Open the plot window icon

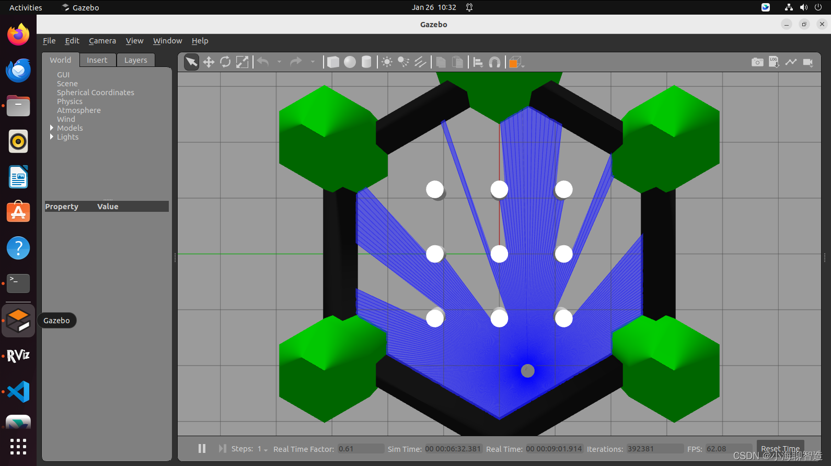pyautogui.click(x=791, y=62)
